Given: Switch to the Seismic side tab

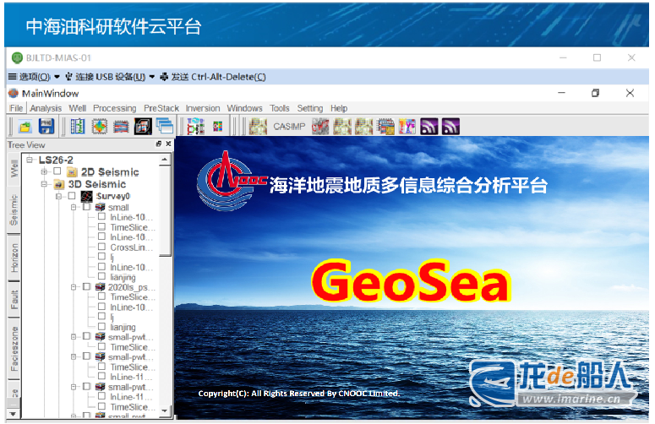Looking at the screenshot, I should (x=14, y=210).
